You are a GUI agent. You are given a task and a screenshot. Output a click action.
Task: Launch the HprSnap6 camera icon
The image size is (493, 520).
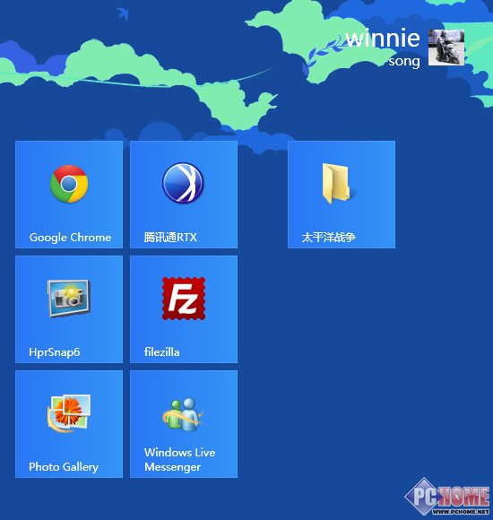click(x=69, y=299)
